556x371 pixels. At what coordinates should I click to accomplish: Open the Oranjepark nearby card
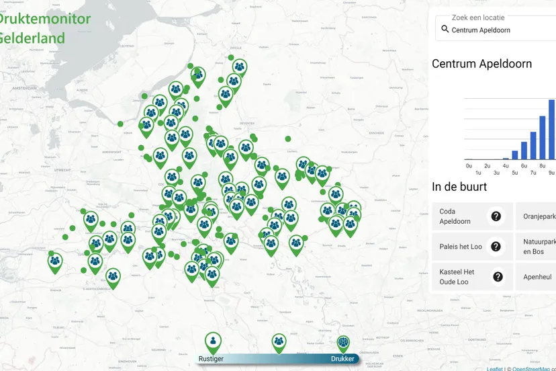tap(536, 216)
